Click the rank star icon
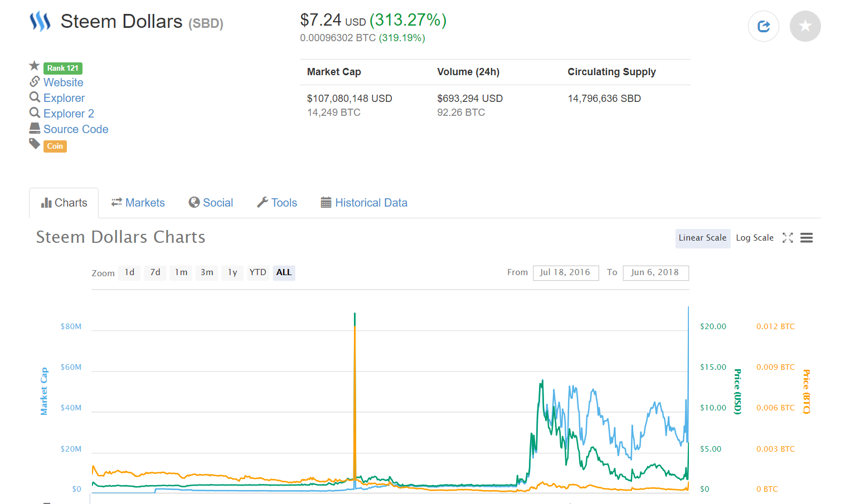The image size is (850, 504). point(35,66)
